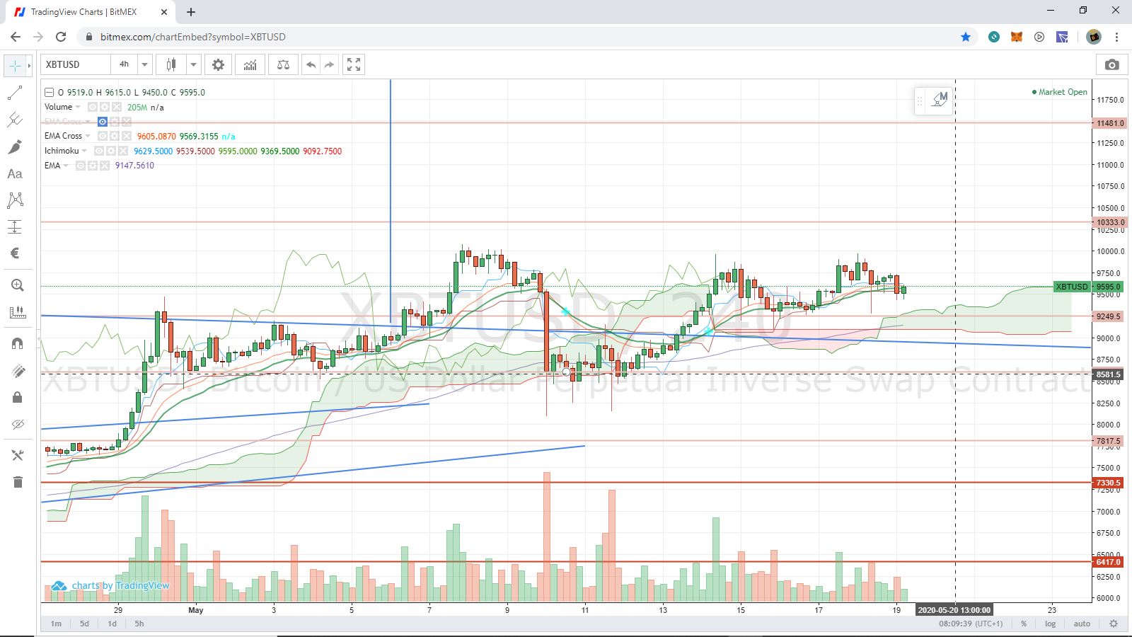Screen dimensions: 1132x637
Task: Expand the Ichimoku indicator menu arrow
Action: tap(84, 151)
